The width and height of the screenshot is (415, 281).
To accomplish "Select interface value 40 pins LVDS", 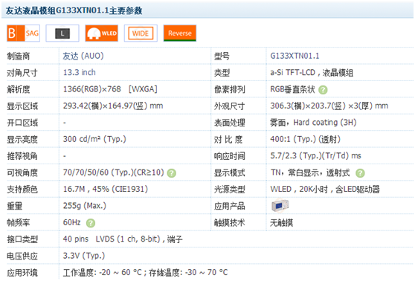I will coord(123,239).
